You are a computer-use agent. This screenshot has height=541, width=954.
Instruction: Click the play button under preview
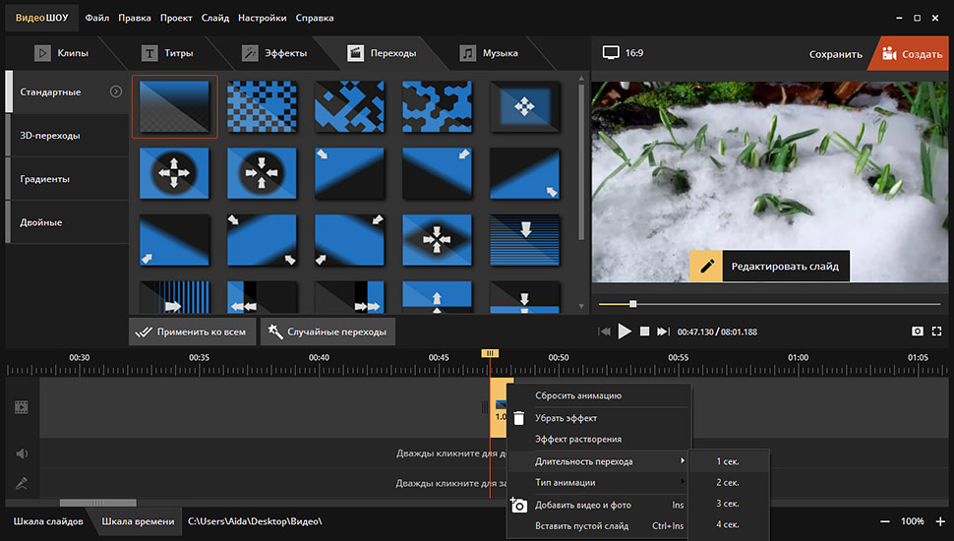pyautogui.click(x=625, y=331)
